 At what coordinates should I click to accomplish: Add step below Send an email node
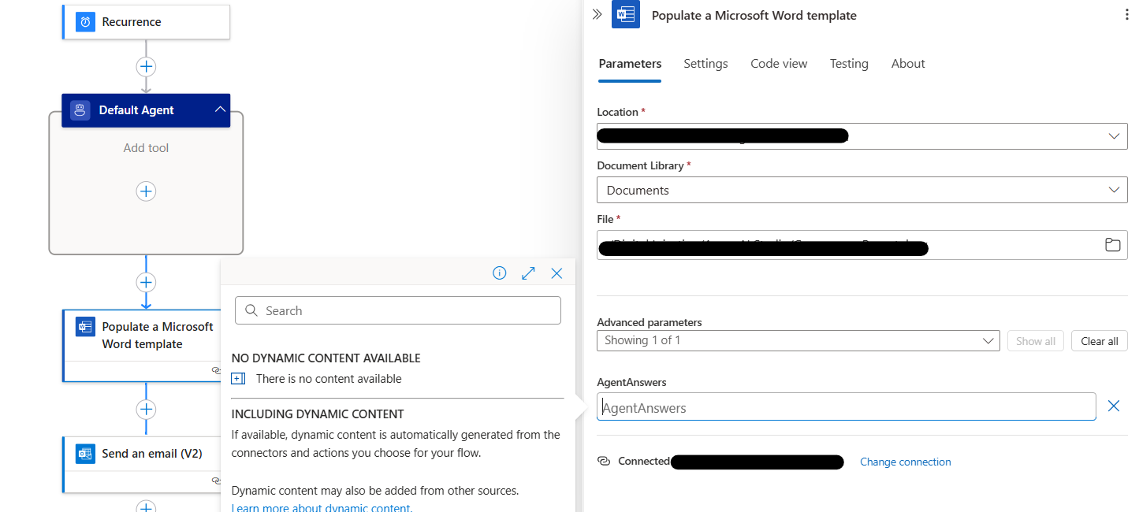pos(146,506)
